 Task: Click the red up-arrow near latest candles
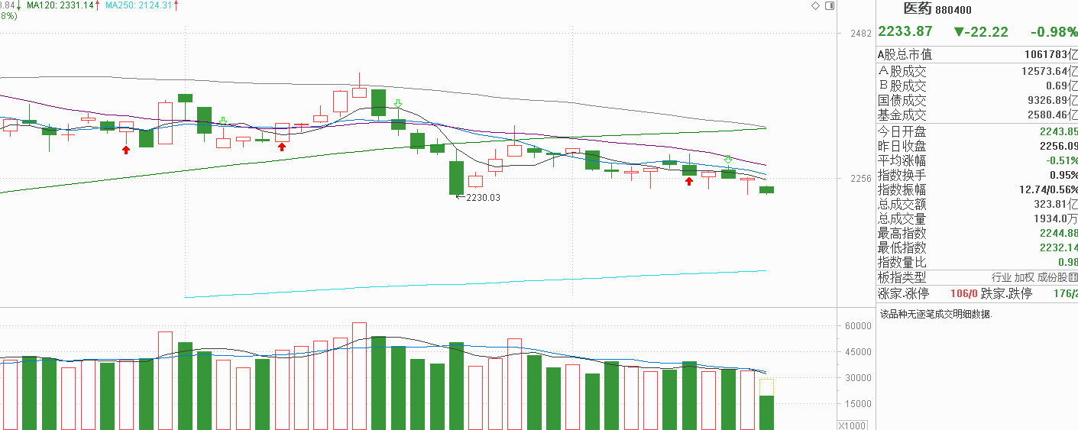coord(689,181)
